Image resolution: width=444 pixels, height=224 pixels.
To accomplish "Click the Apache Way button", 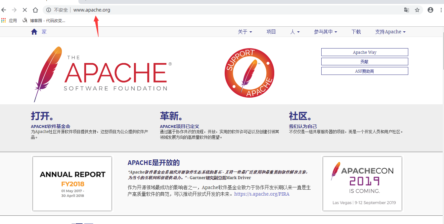I will coord(365,52).
